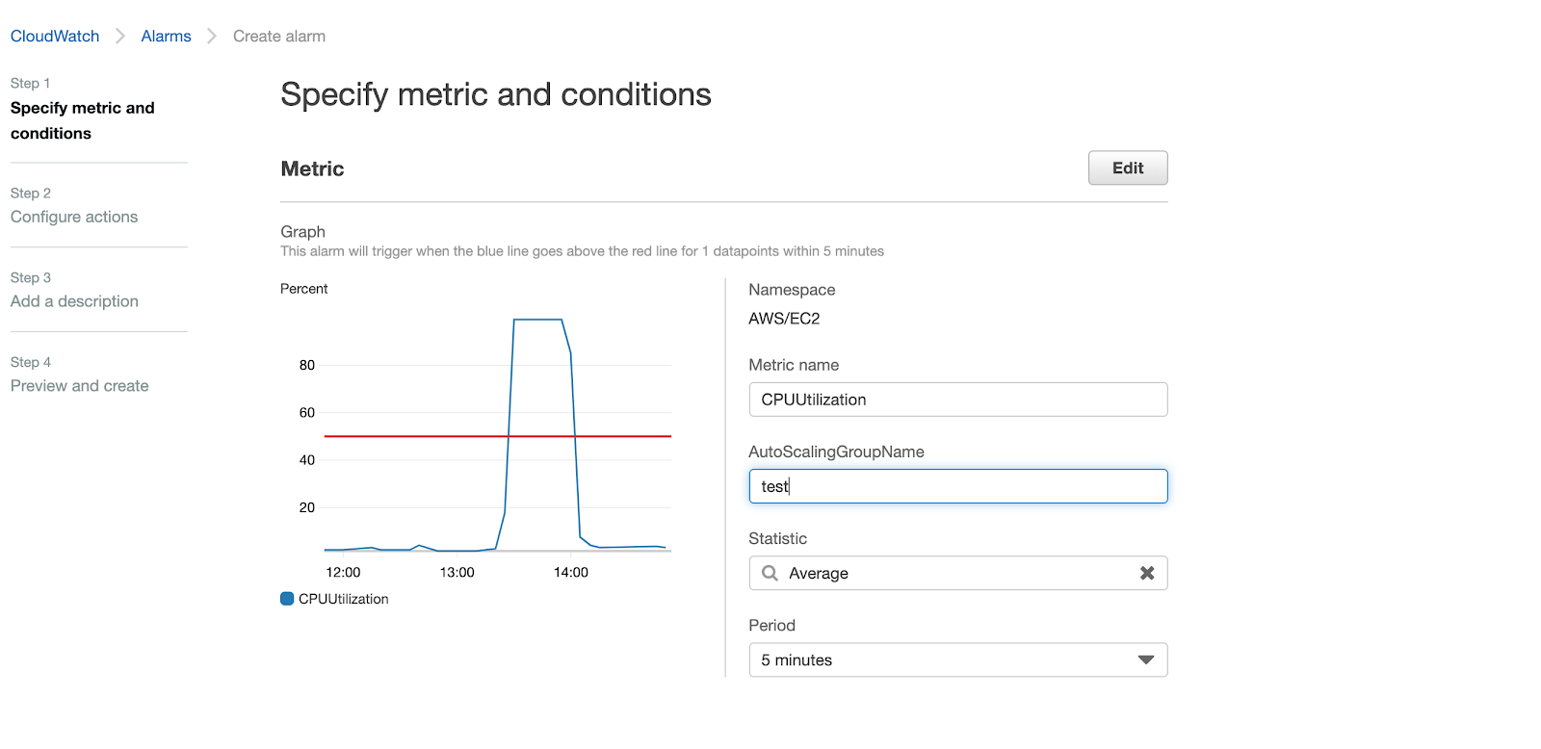Open the Alarms breadcrumb link

[x=166, y=37]
